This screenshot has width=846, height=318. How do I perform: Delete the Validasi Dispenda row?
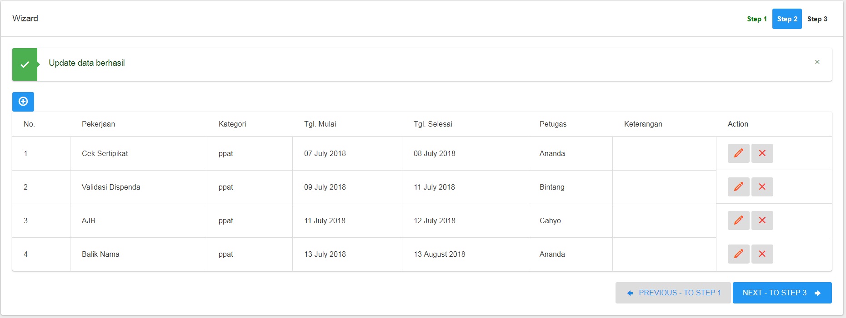pyautogui.click(x=762, y=187)
